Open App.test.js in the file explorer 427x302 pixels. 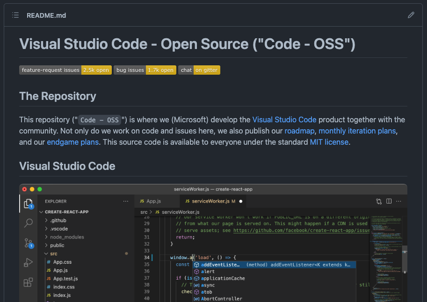(x=65, y=279)
